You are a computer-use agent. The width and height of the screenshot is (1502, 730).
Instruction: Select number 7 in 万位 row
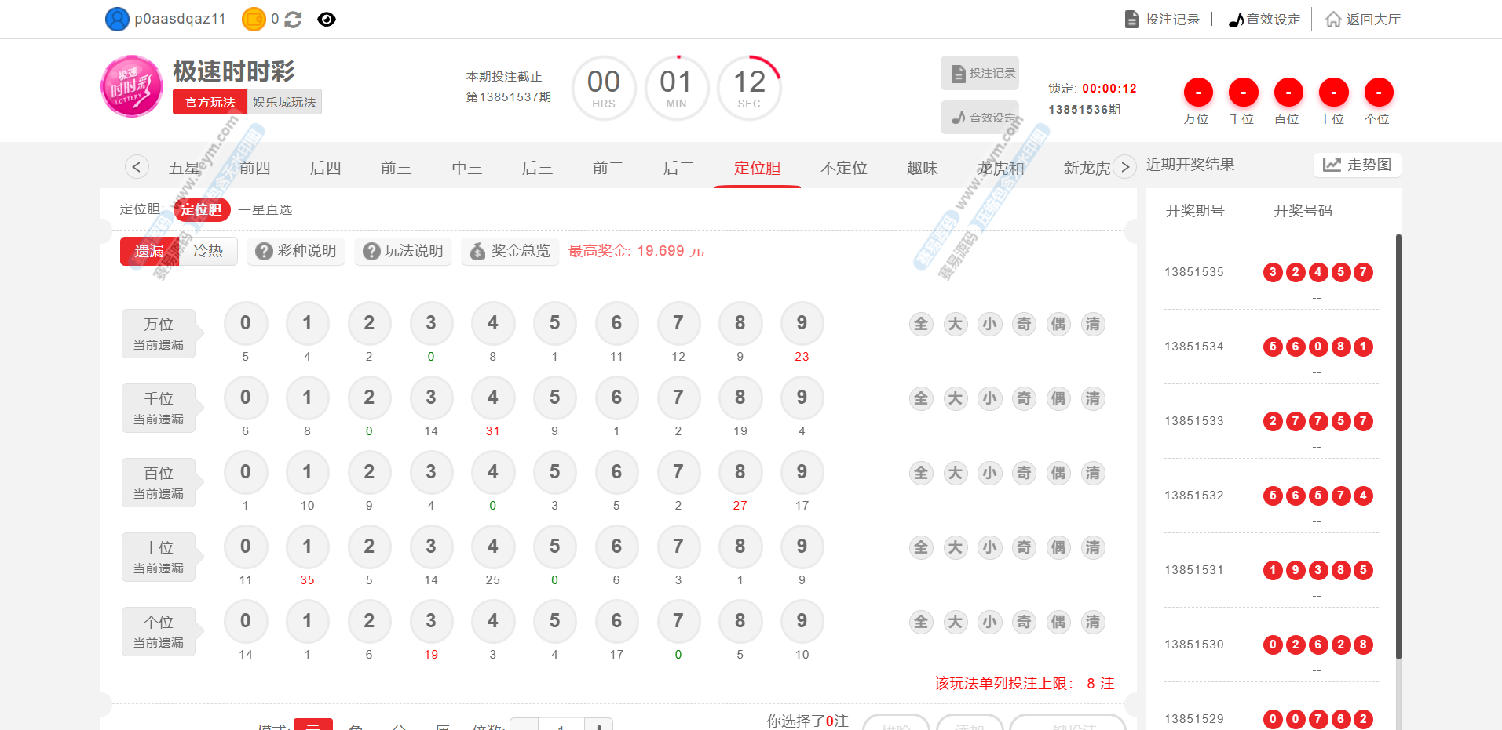[678, 323]
